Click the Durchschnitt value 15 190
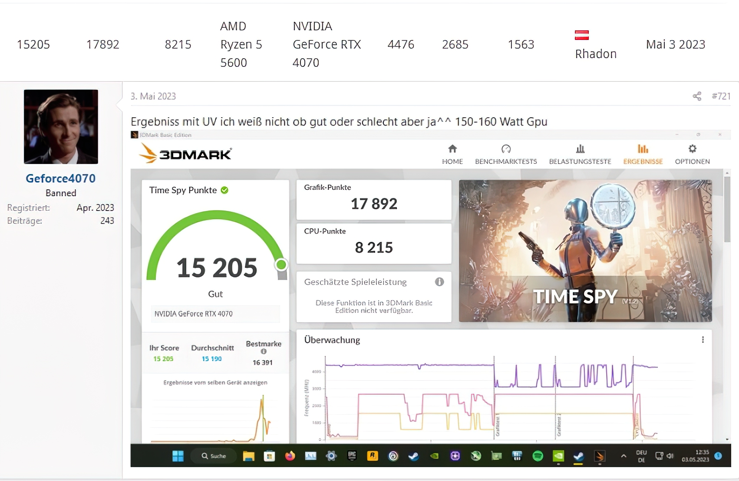 point(212,359)
